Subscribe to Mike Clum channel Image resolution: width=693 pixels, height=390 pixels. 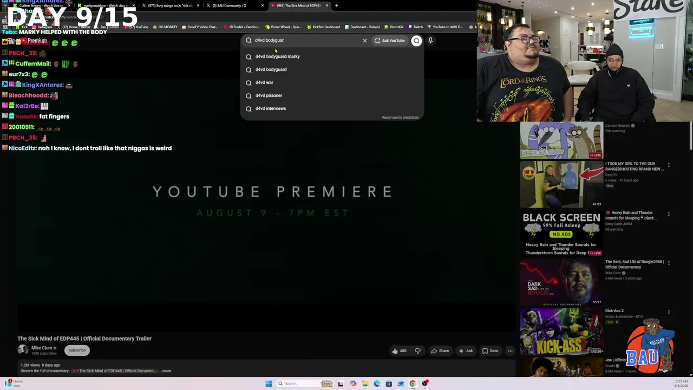pyautogui.click(x=77, y=350)
